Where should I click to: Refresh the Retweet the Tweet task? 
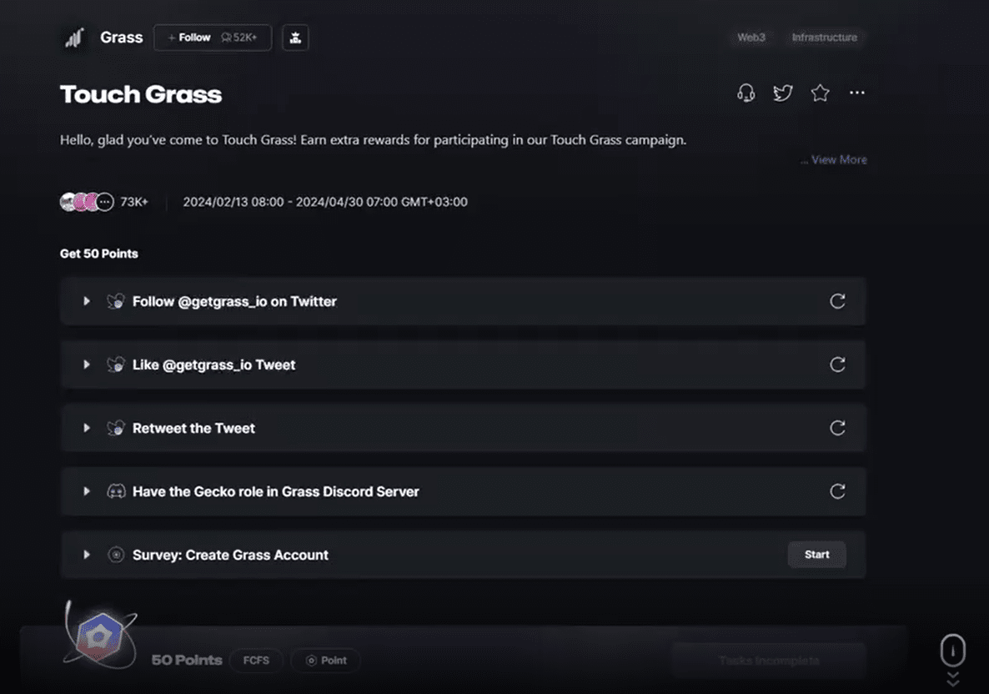point(837,429)
